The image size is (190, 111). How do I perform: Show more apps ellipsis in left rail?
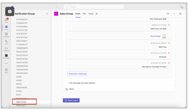pyautogui.click(x=6, y=63)
